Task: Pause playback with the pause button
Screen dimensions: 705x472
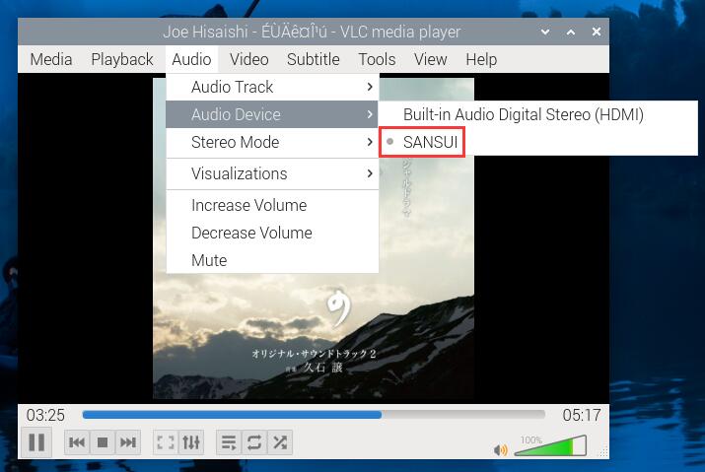Action: pos(36,442)
